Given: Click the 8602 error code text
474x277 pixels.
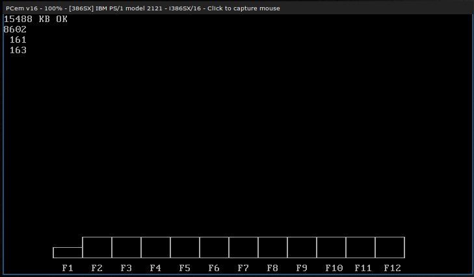Looking at the screenshot, I should (x=15, y=29).
